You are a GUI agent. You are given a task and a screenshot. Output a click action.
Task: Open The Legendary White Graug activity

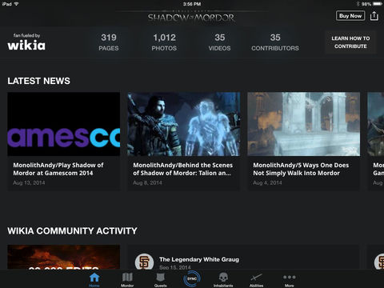pos(199,259)
